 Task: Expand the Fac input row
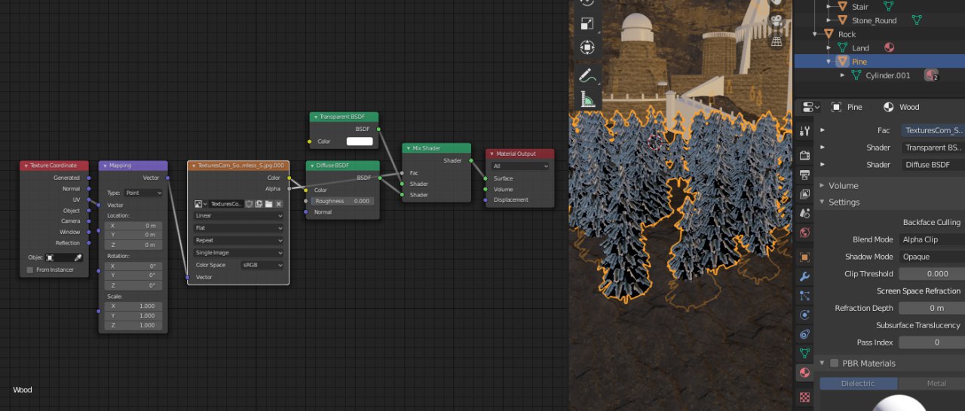(823, 130)
